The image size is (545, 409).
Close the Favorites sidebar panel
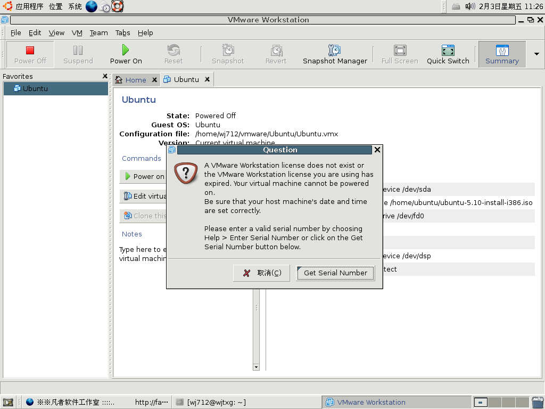tap(105, 76)
